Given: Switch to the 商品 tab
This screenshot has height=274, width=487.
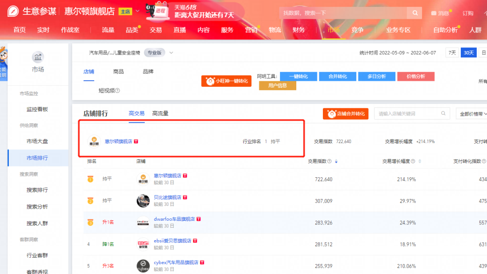Looking at the screenshot, I should pos(118,71).
